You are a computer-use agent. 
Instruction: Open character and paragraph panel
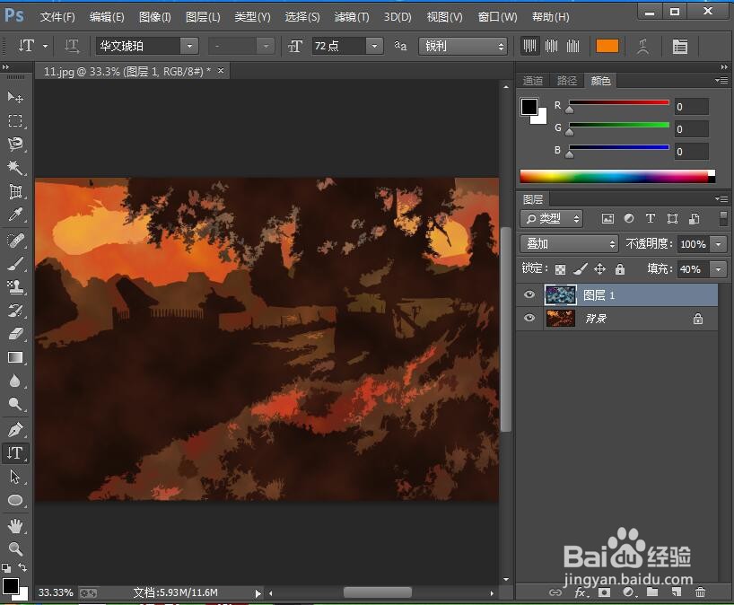(679, 47)
